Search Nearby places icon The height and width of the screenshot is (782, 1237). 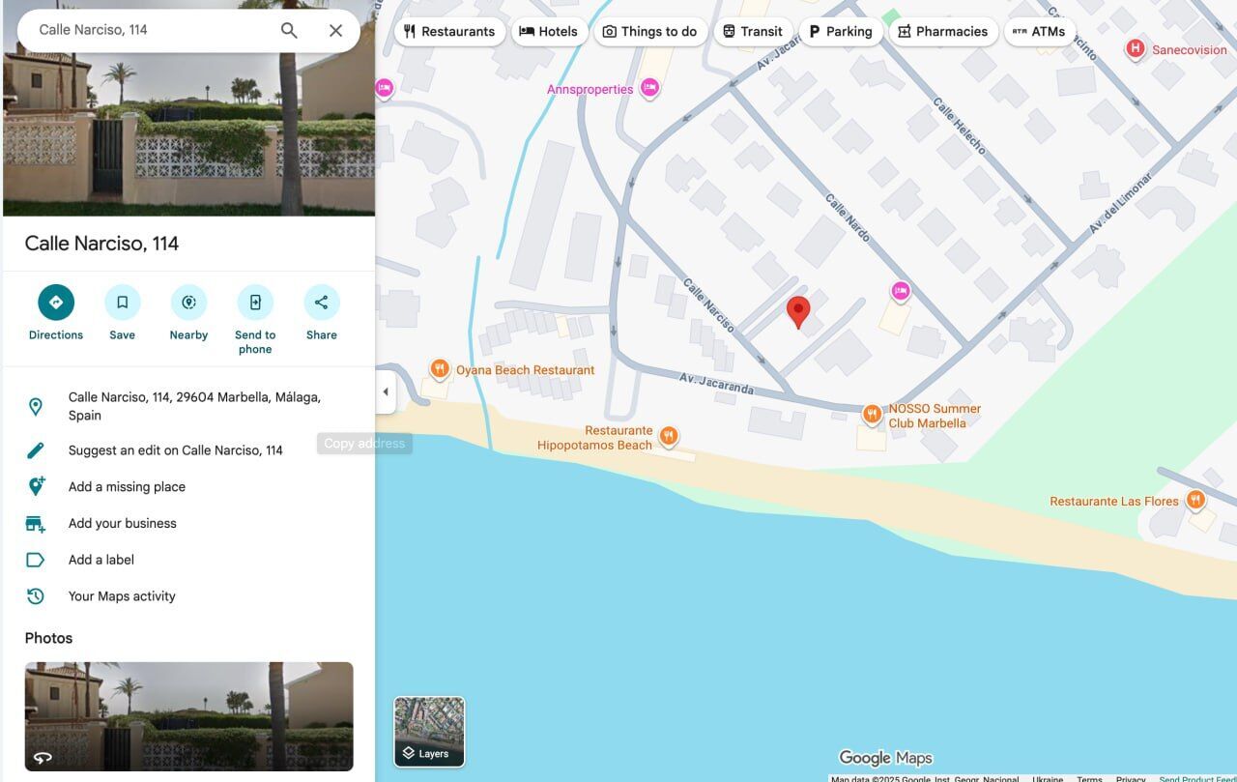(188, 303)
